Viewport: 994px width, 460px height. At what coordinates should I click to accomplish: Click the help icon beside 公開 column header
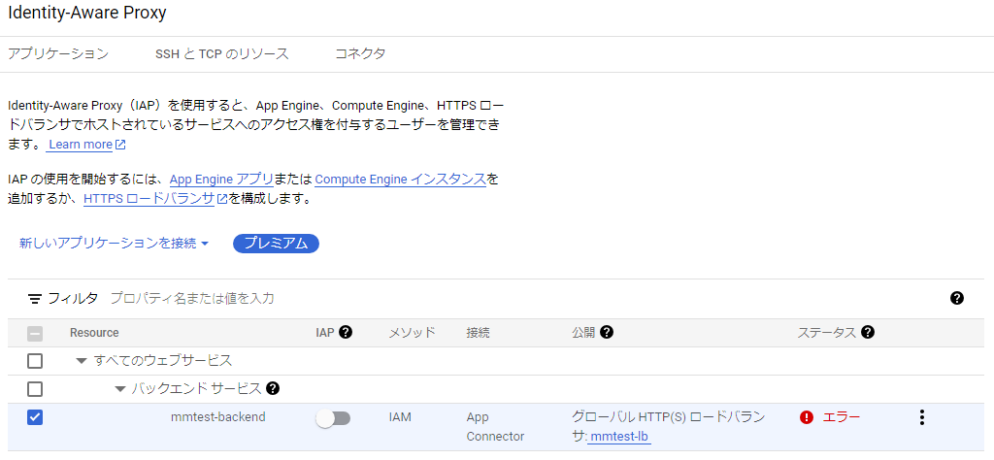pyautogui.click(x=607, y=333)
